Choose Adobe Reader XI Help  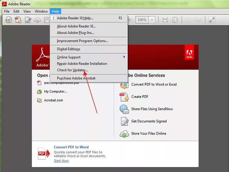[x=89, y=18]
